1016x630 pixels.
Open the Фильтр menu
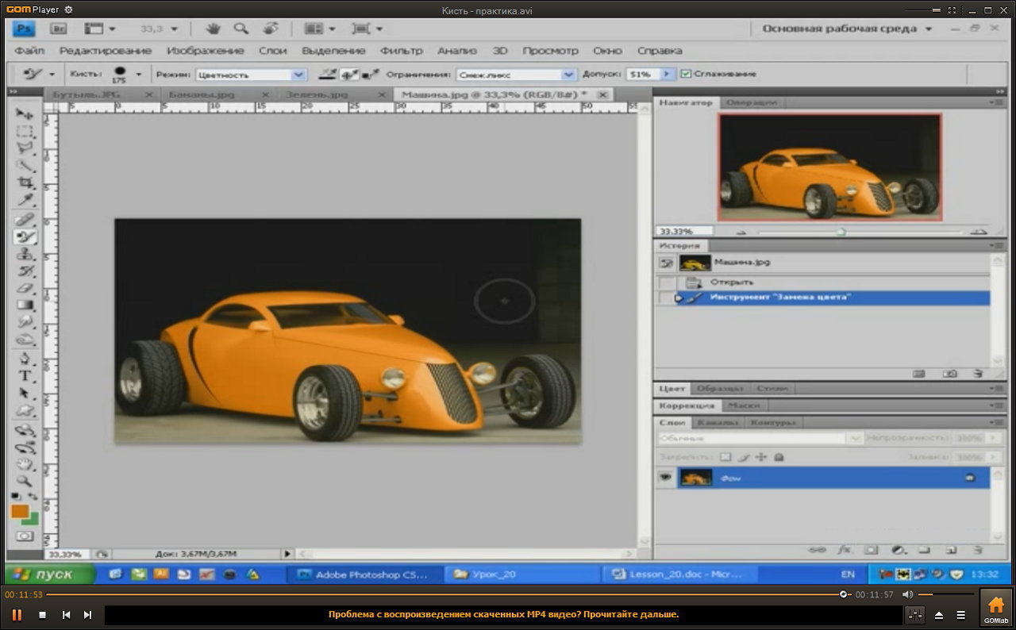[x=401, y=51]
